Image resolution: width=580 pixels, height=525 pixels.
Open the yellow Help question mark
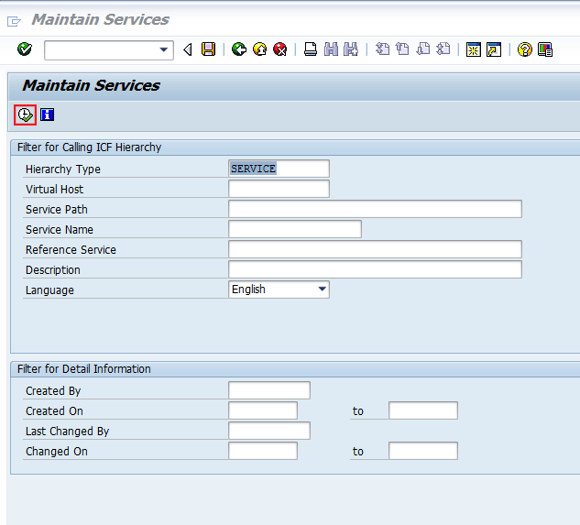tap(524, 49)
